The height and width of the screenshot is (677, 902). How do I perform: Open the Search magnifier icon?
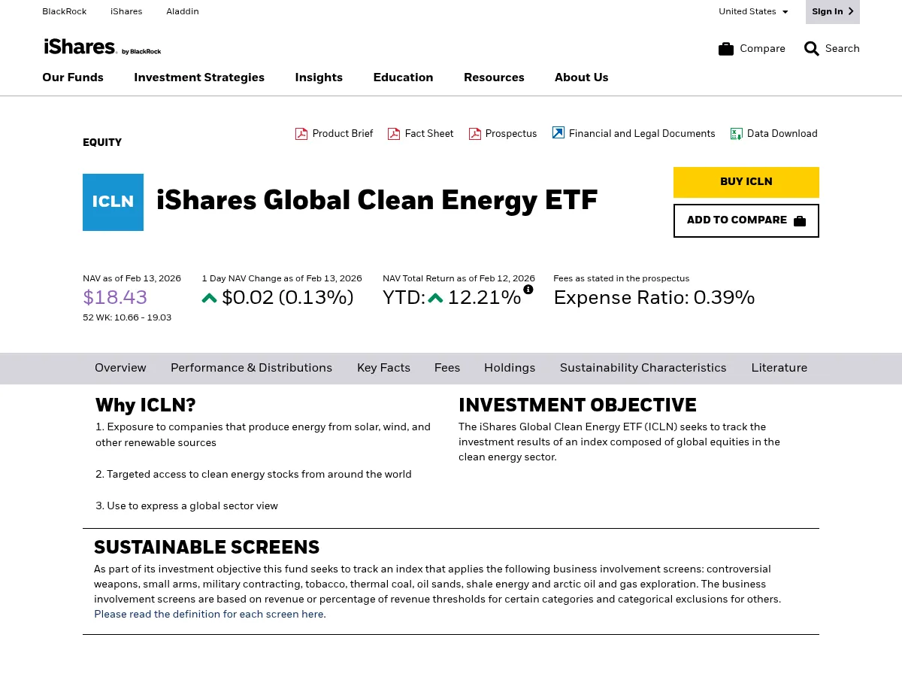[812, 48]
